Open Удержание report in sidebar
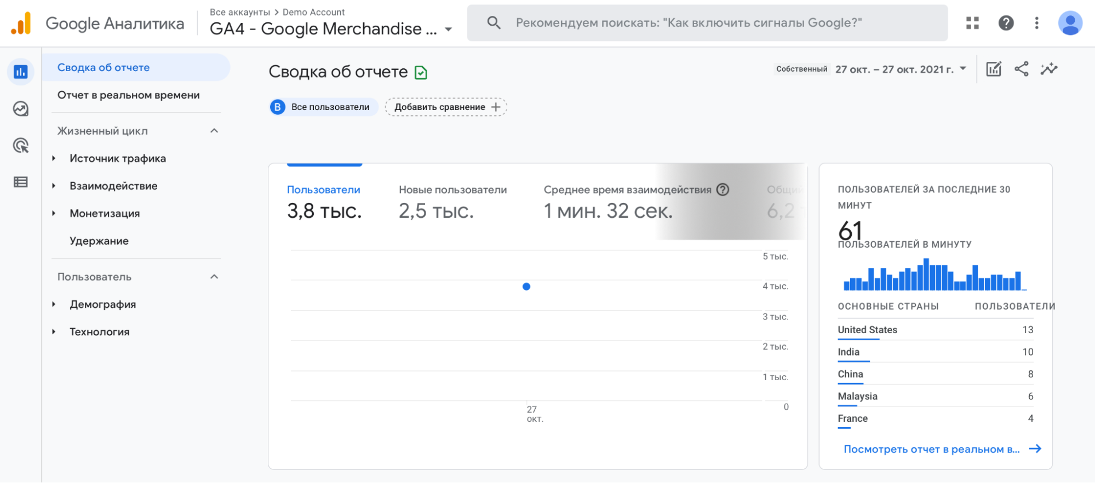The width and height of the screenshot is (1095, 483). [x=99, y=241]
